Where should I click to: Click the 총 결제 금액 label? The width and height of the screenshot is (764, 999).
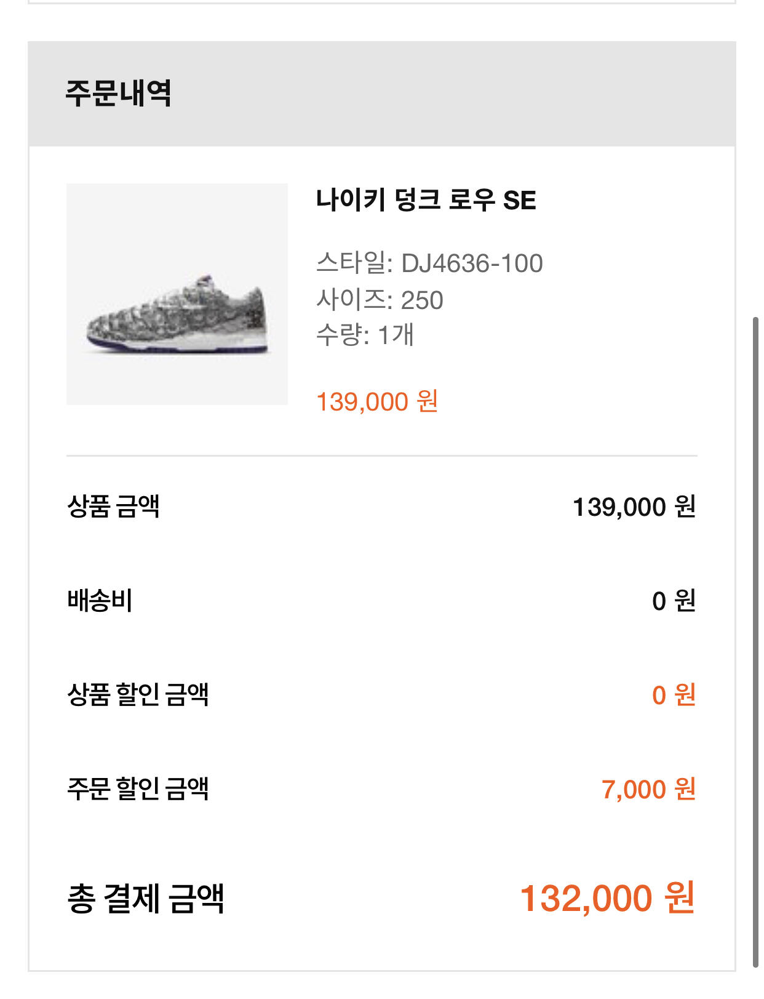[145, 898]
